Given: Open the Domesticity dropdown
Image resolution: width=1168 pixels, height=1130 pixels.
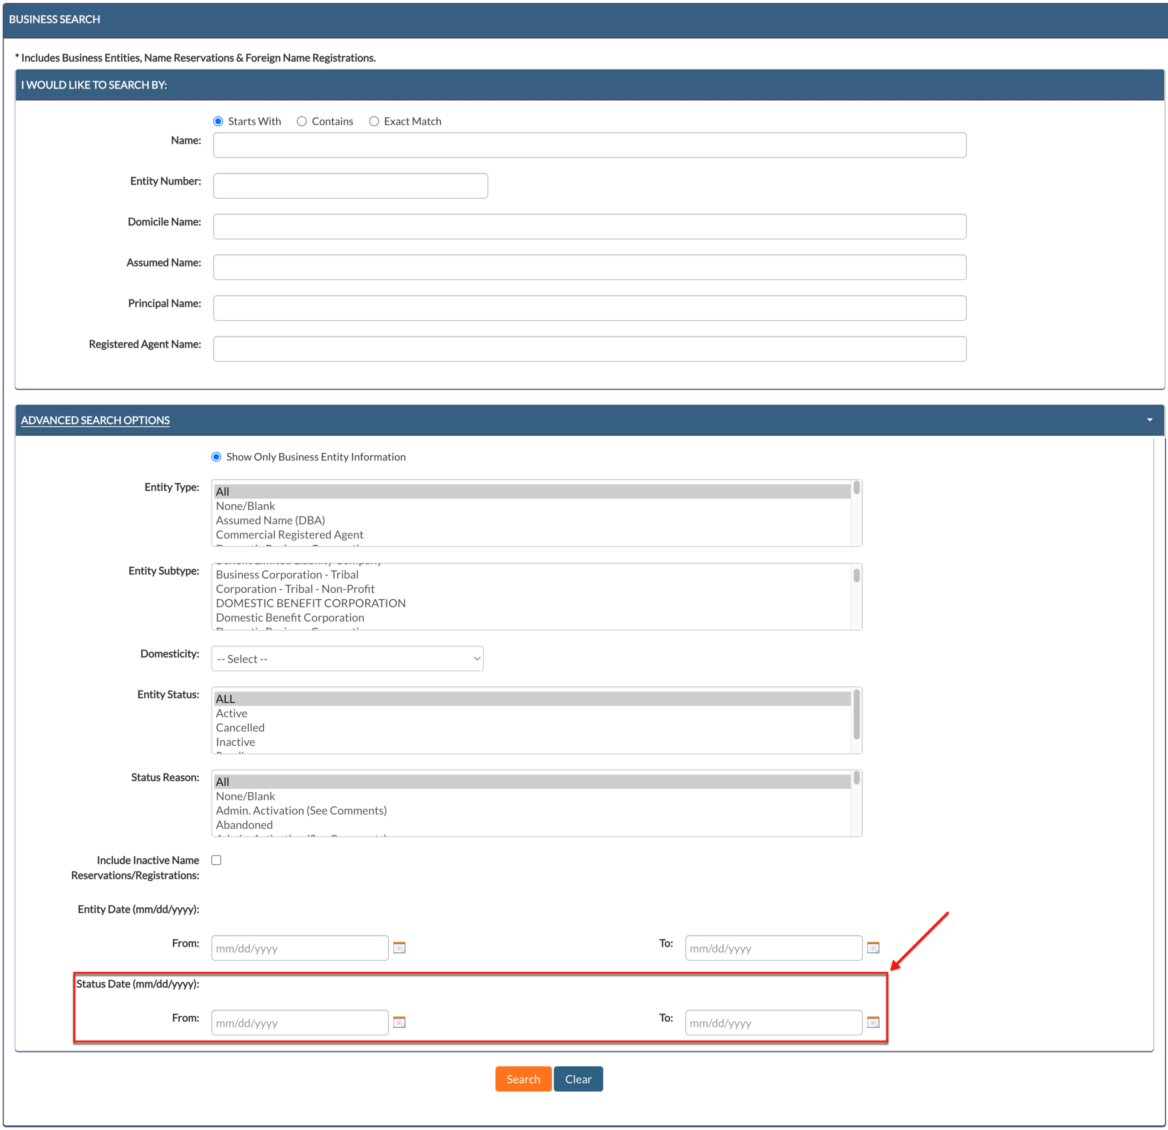Looking at the screenshot, I should point(347,659).
